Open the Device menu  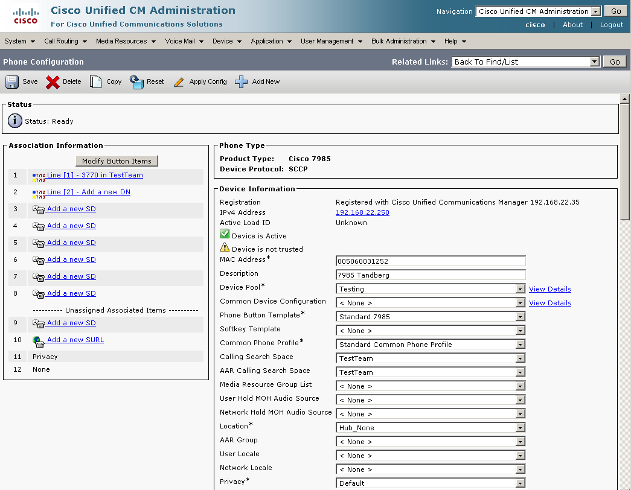226,41
